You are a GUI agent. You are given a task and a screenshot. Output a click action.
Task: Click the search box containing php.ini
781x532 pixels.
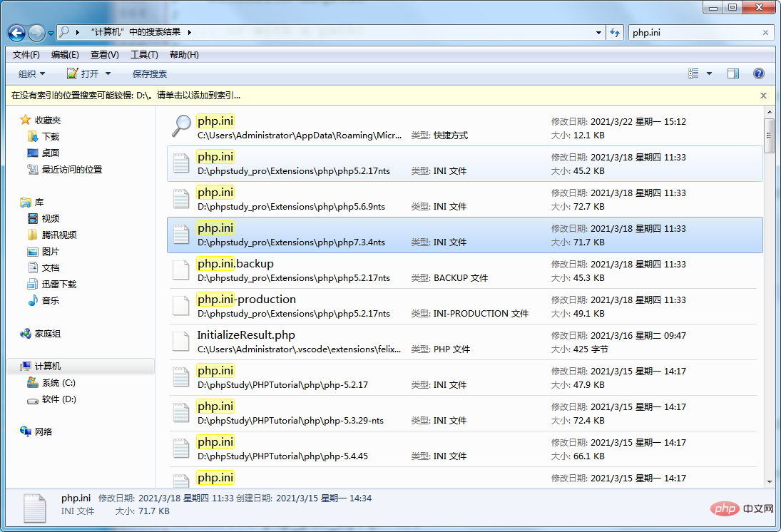[695, 33]
